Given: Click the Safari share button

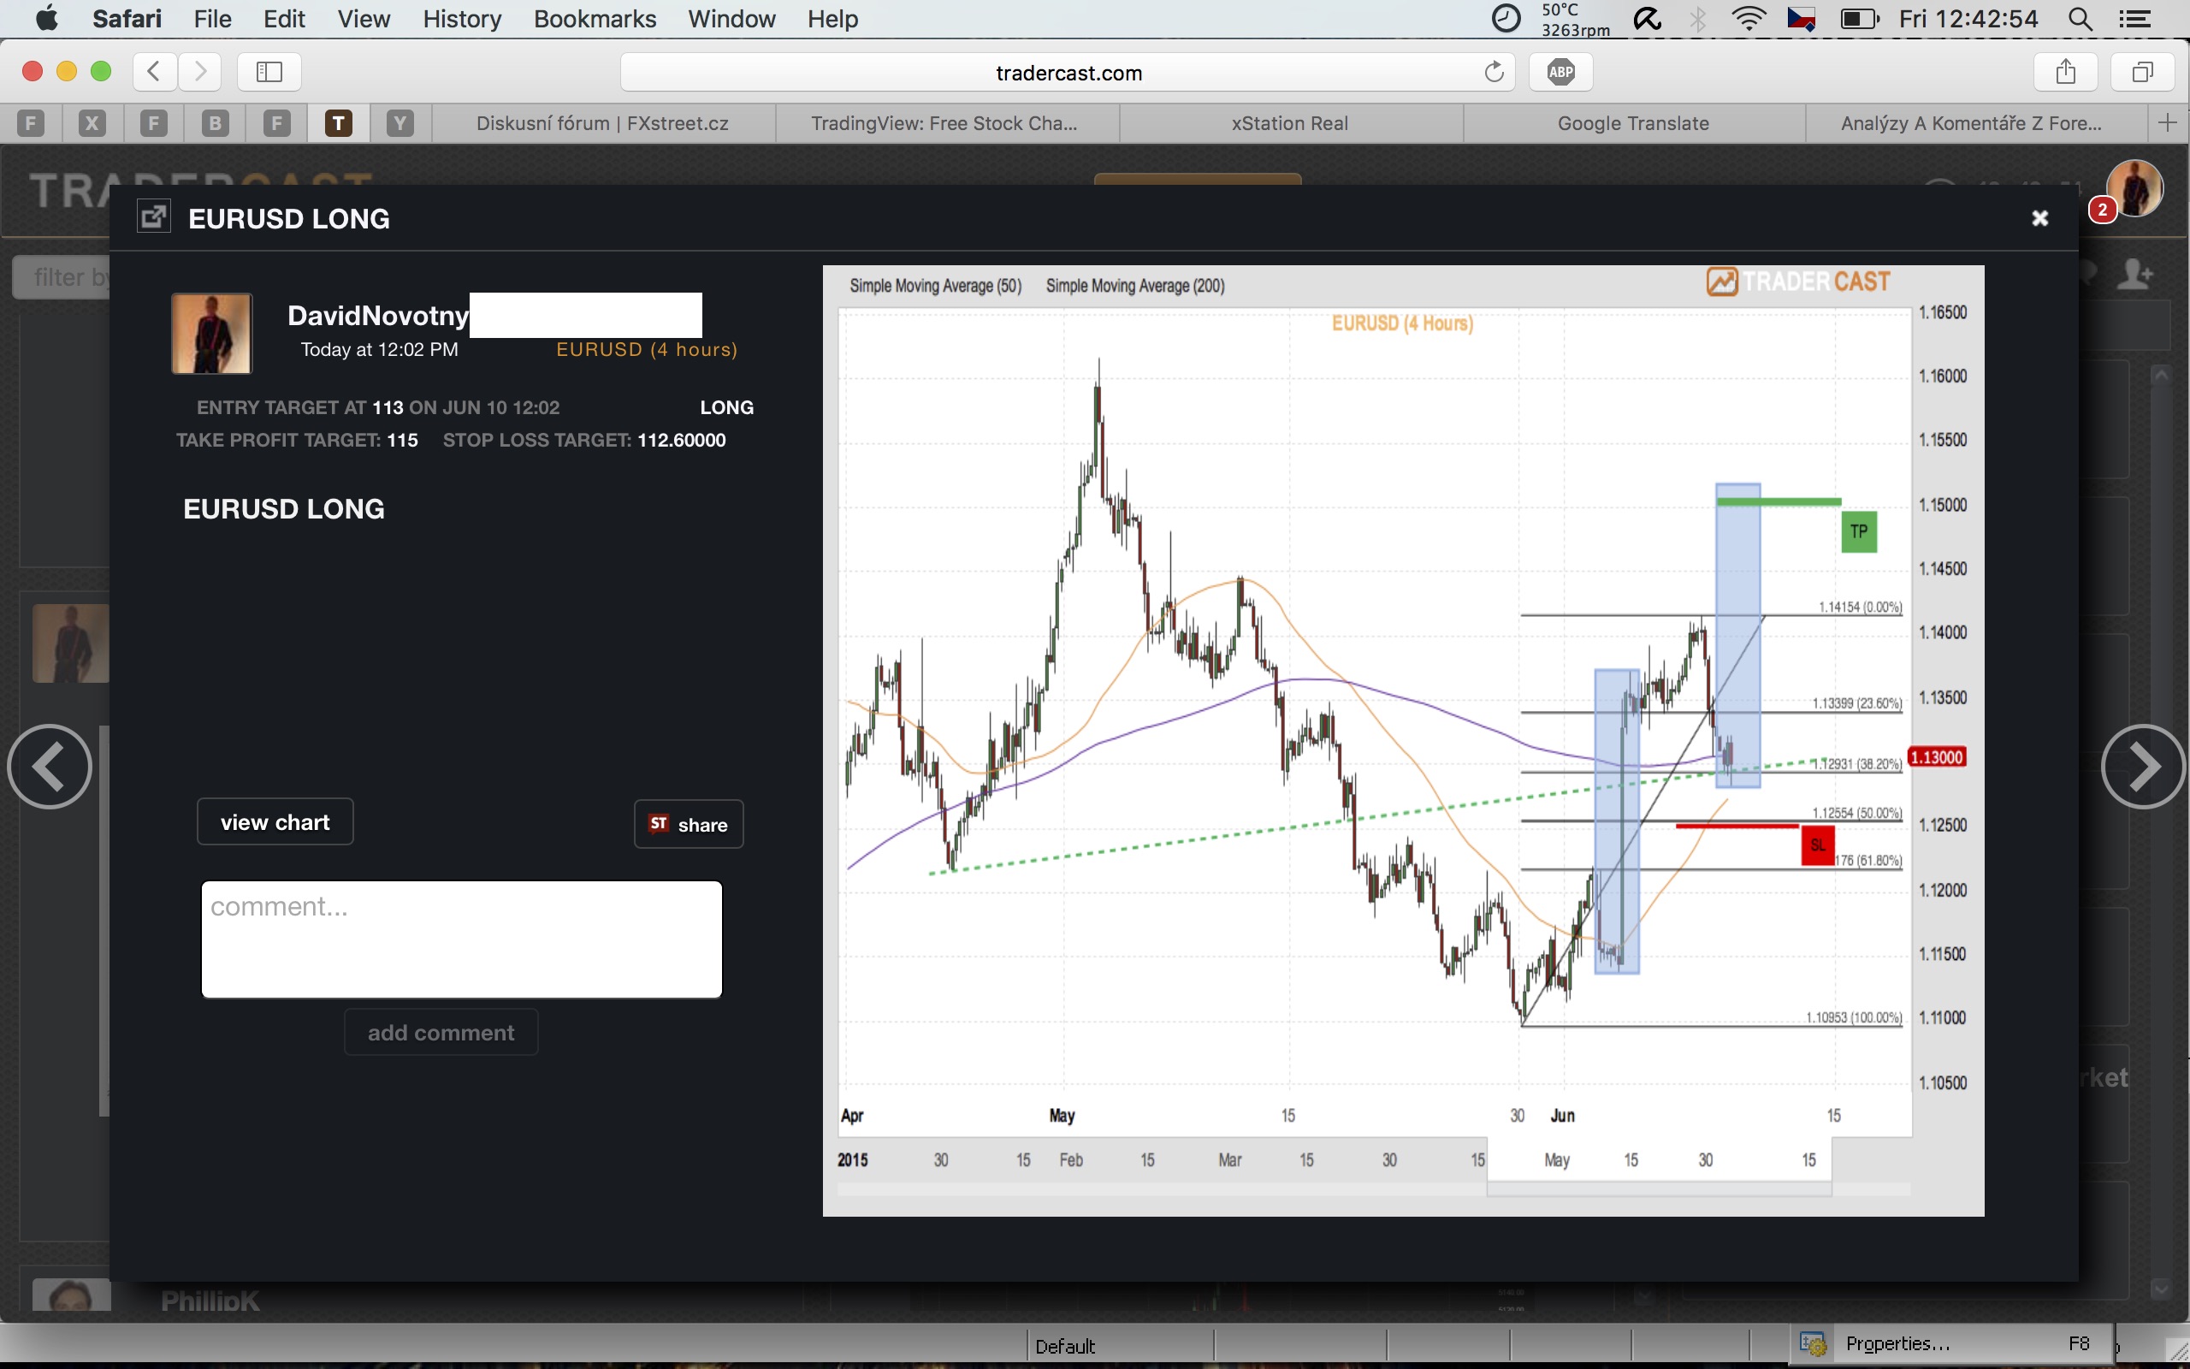Looking at the screenshot, I should pos(2065,72).
